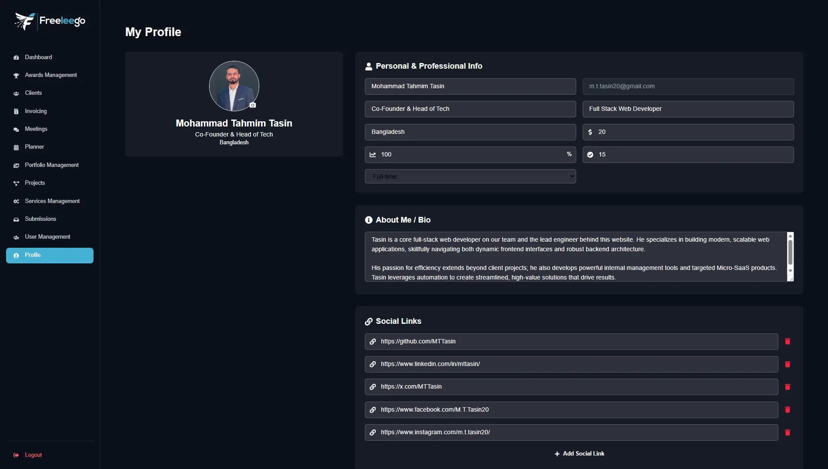Click the Invoicing document icon
Image resolution: width=828 pixels, height=469 pixels.
click(16, 111)
